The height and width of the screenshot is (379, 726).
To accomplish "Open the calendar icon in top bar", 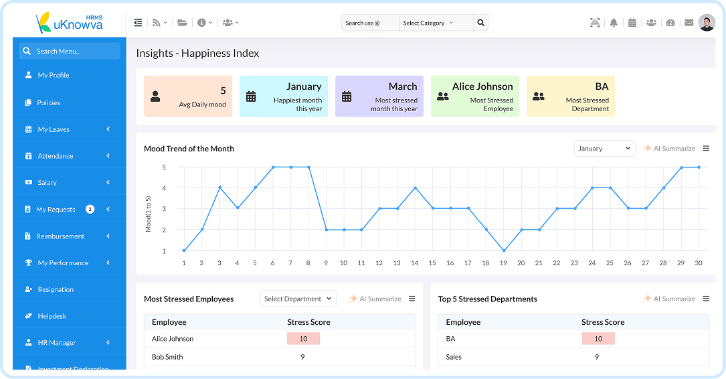I will 632,23.
